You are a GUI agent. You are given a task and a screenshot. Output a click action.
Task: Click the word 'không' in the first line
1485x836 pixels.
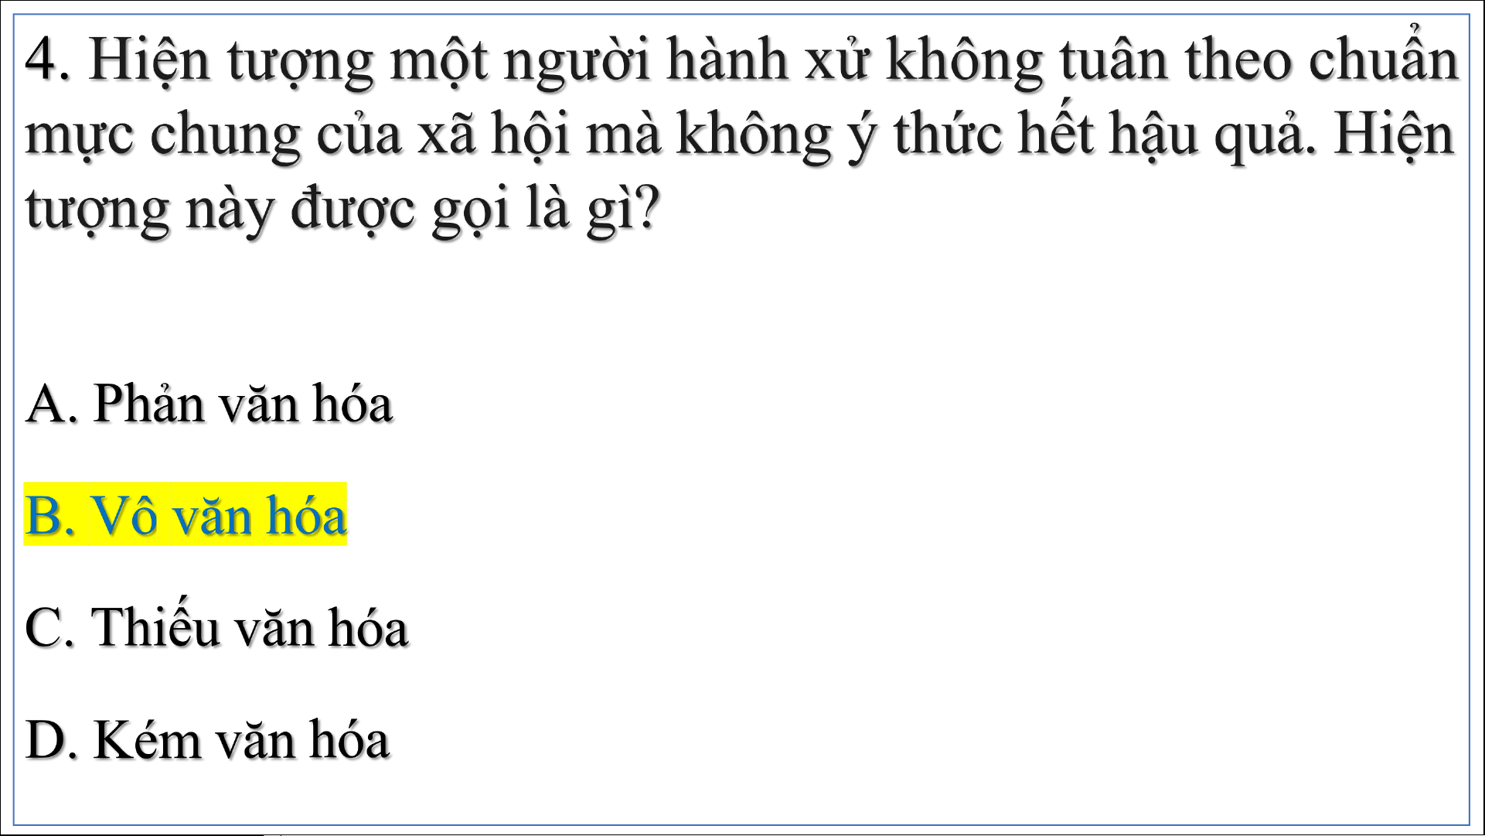965,60
